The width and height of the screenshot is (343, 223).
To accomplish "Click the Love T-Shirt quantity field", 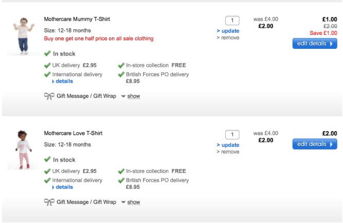I will (x=232, y=135).
